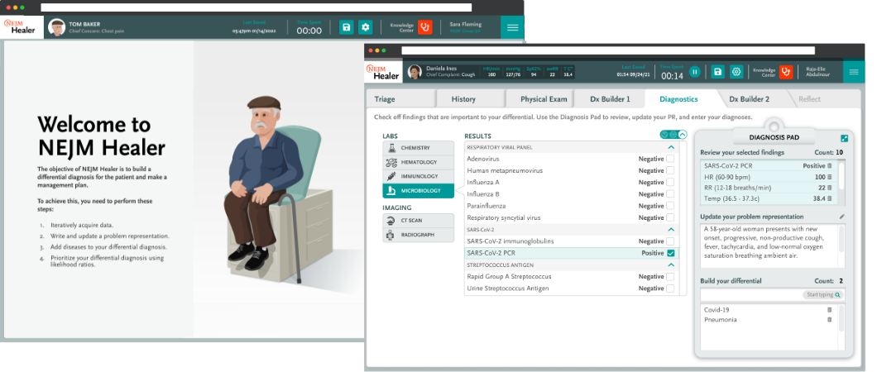Open Hematology labs
Viewport: 882px width, 372px height.
[418, 162]
